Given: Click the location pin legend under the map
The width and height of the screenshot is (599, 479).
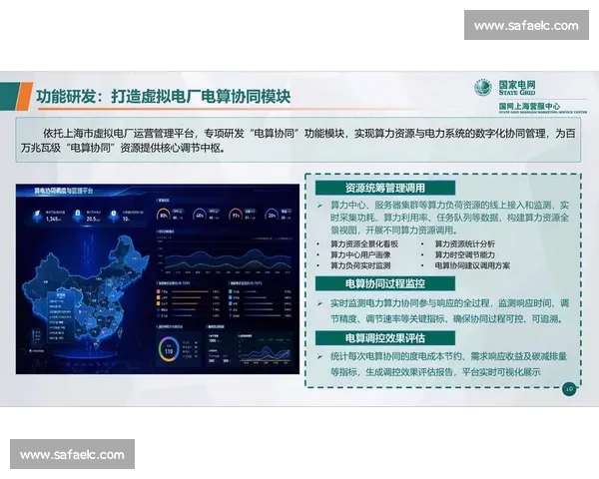Looking at the screenshot, I should (x=37, y=350).
